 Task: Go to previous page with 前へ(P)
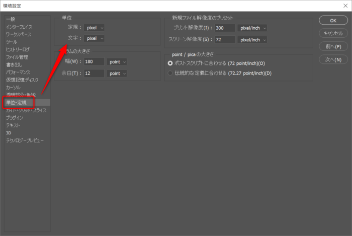pos(333,46)
